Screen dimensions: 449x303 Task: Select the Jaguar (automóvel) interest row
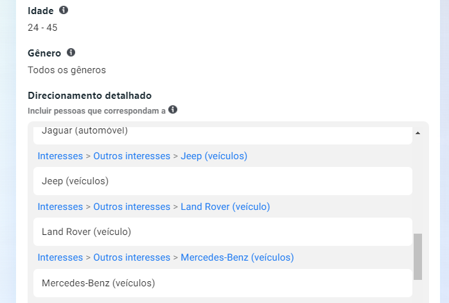(x=223, y=135)
